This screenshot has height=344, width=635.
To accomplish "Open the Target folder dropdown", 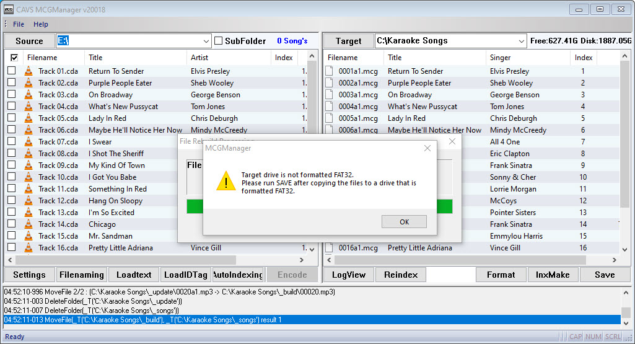I will coord(521,41).
